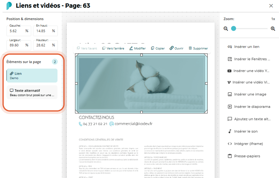Viewport: 279px width, 178px height.
Task: Click the Supprimer trash icon
Action: pos(190,48)
